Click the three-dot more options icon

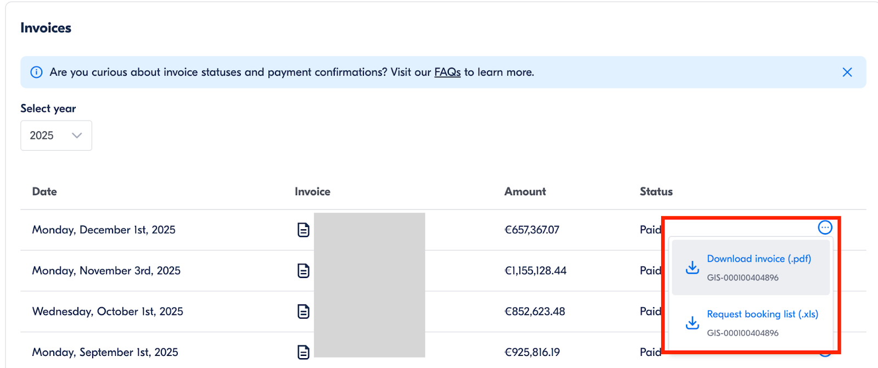(825, 228)
